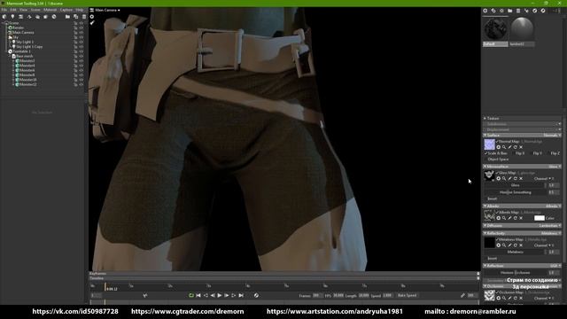The width and height of the screenshot is (567, 319).
Task: Click the viewport circle icon below camera menu
Action: pos(92,17)
